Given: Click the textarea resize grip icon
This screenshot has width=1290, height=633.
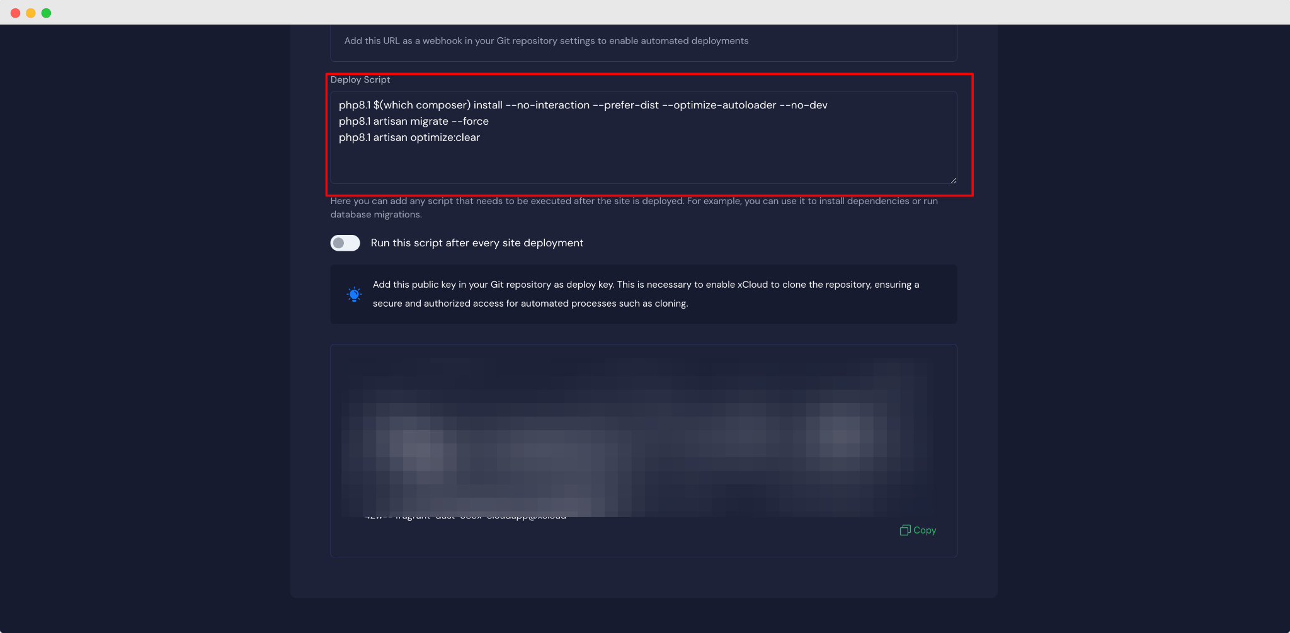Looking at the screenshot, I should pyautogui.click(x=953, y=180).
